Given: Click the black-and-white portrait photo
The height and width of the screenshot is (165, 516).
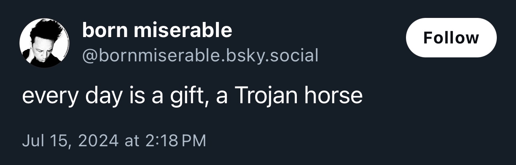Looking at the screenshot, I should coord(44,43).
